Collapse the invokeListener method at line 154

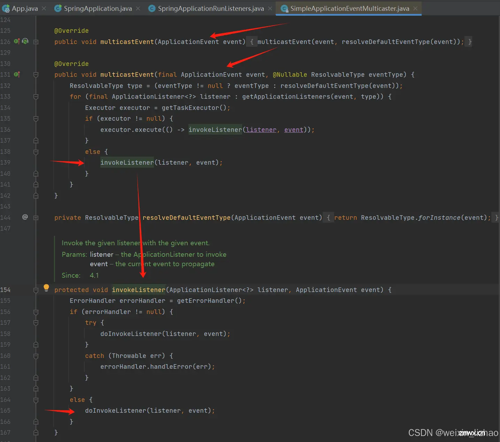[x=36, y=290]
